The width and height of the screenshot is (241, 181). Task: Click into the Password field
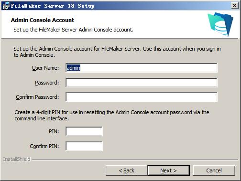(142, 83)
